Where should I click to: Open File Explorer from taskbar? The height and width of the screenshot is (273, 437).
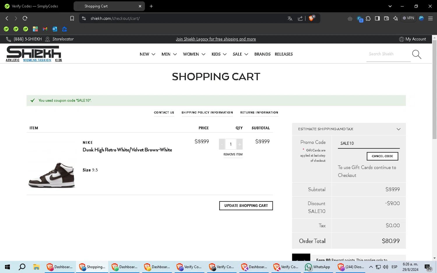point(36,267)
